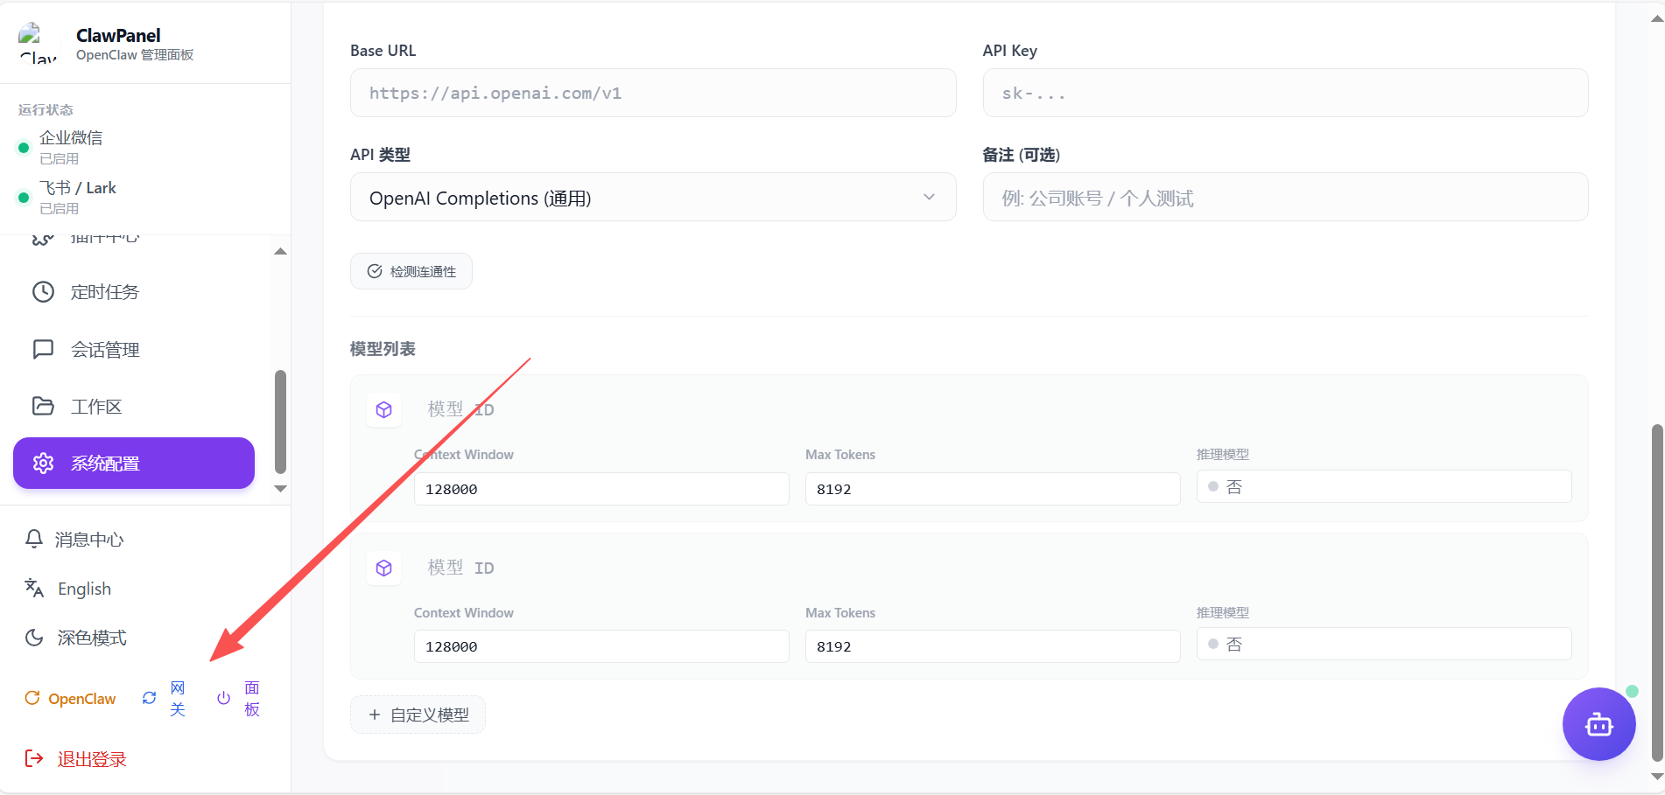
Task: Click the Base URL input field
Action: pyautogui.click(x=653, y=93)
